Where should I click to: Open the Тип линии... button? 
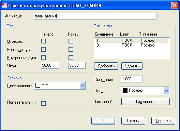coord(146,102)
